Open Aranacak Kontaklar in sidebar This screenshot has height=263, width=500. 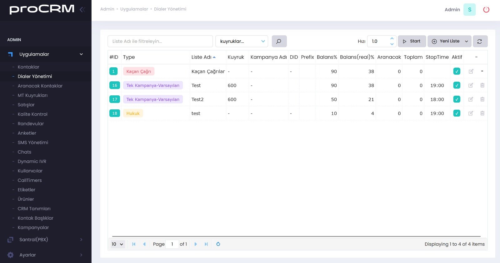40,86
